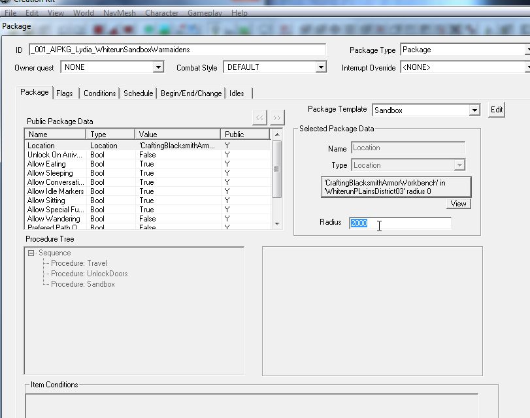The image size is (530, 418).
Task: Select 'Procedure: Travel' in the tree
Action: [79, 263]
